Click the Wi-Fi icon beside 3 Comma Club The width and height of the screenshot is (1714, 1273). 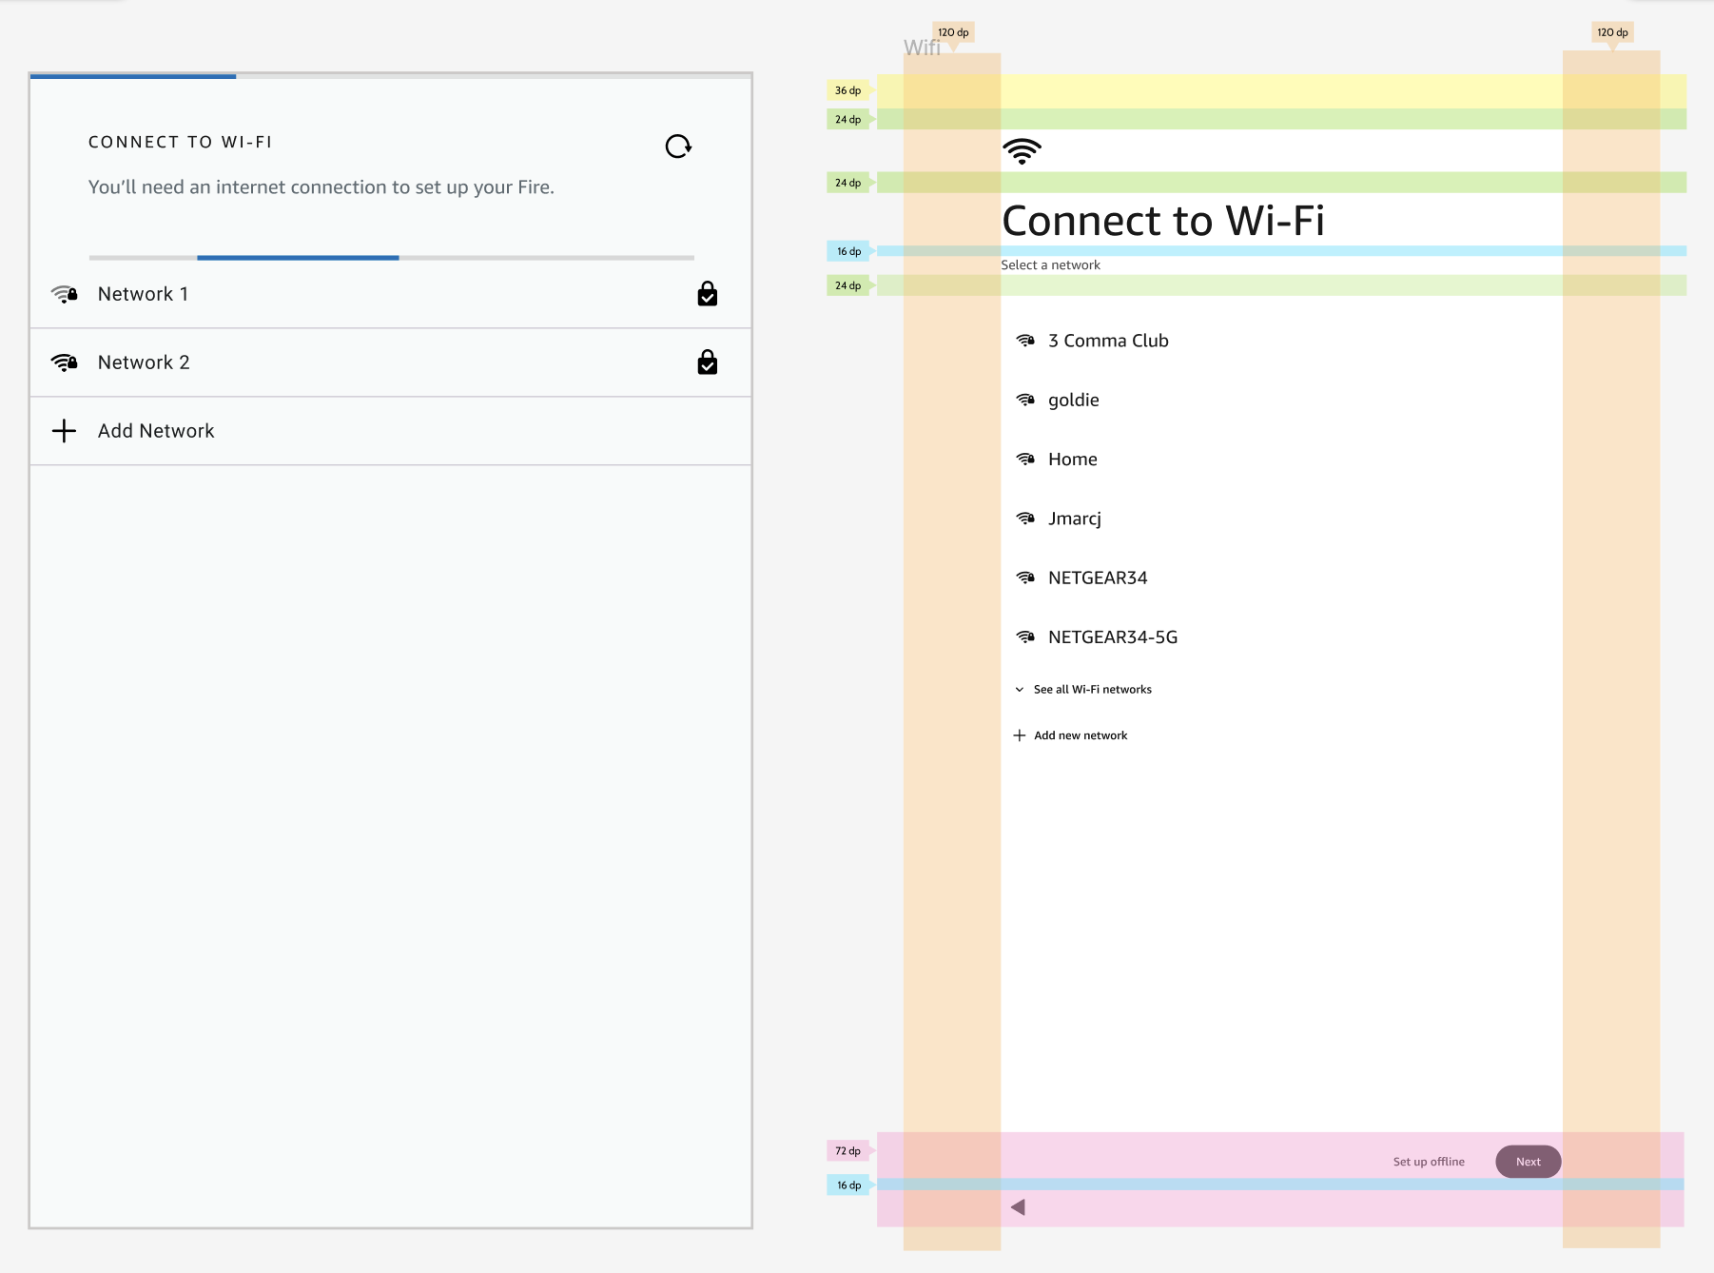click(x=1025, y=341)
